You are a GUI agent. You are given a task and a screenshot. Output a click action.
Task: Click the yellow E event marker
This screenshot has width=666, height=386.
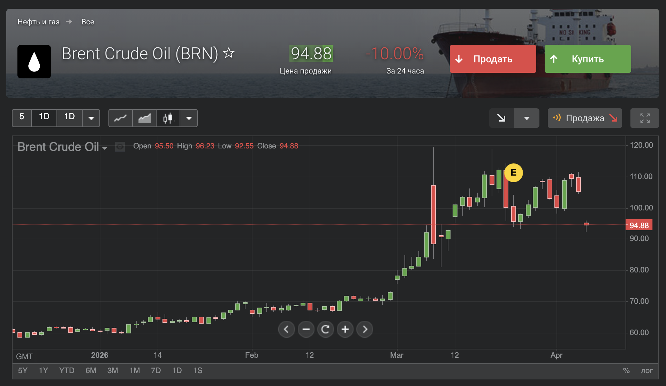(513, 172)
